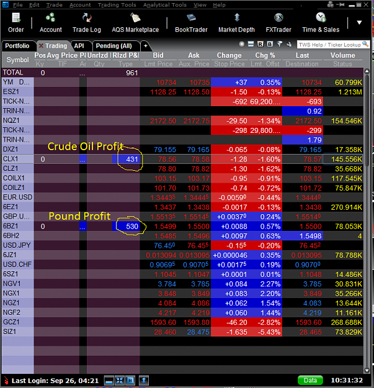Launch AQS Marketplace from toolbar
Screen dimensions: 374x388
tap(135, 22)
